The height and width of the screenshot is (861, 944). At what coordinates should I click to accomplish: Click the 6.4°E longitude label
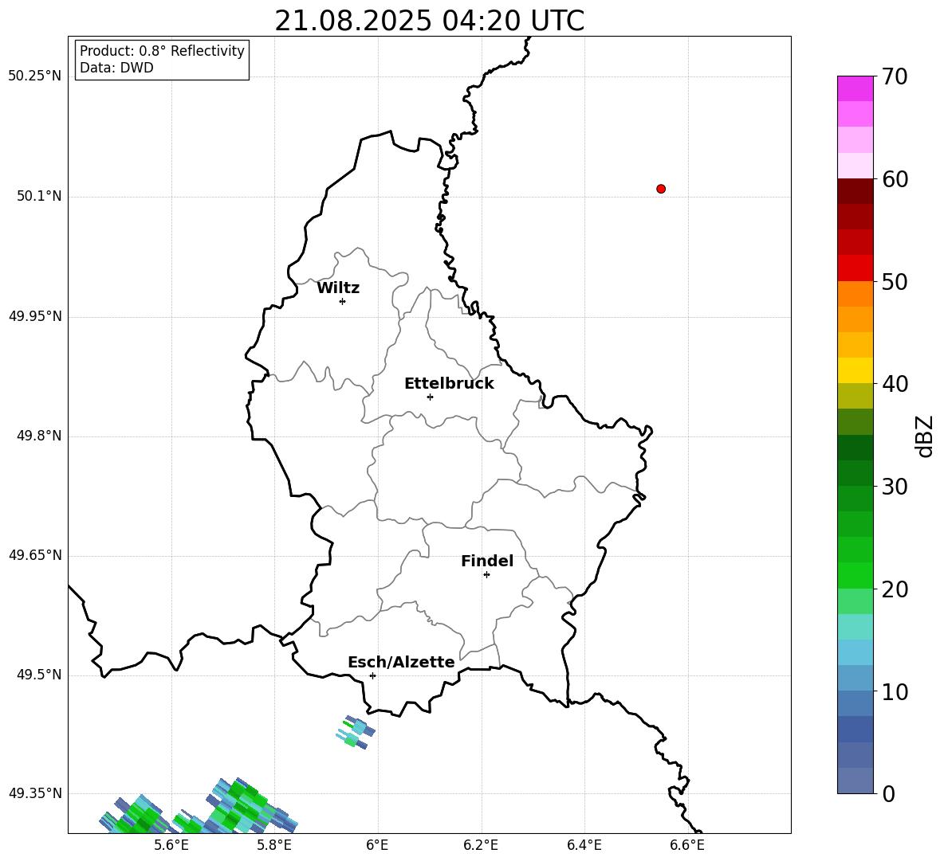[x=584, y=845]
